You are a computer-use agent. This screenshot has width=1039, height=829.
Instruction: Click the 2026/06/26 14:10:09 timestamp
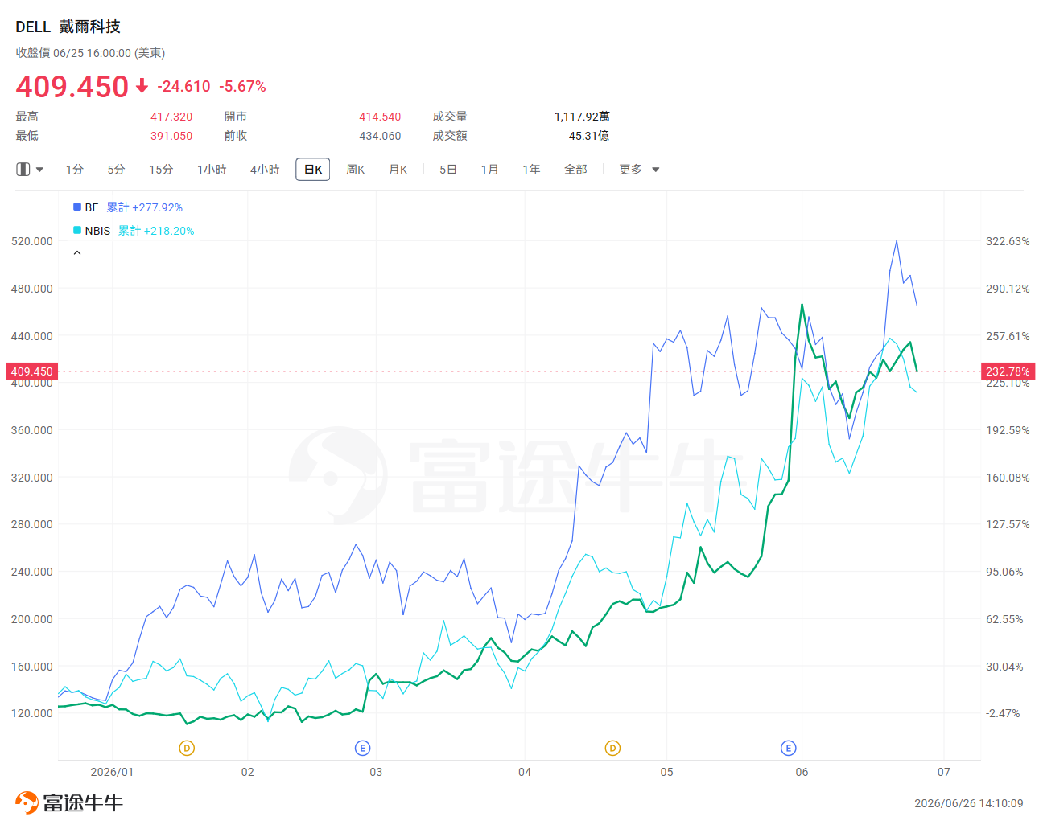click(x=969, y=803)
